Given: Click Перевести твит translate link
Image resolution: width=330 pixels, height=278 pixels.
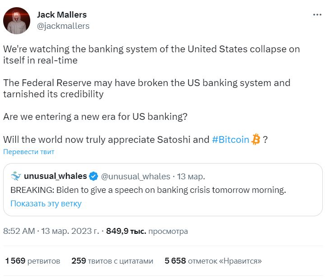Looking at the screenshot, I should [x=28, y=152].
